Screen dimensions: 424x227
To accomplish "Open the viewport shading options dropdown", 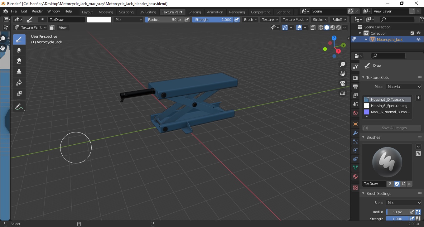I will 344,27.
